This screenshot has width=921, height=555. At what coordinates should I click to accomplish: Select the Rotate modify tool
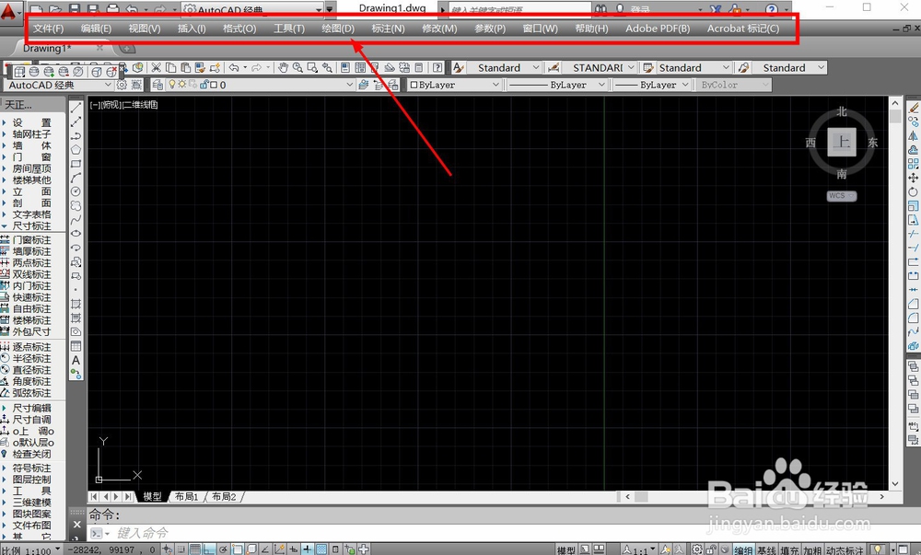click(914, 191)
